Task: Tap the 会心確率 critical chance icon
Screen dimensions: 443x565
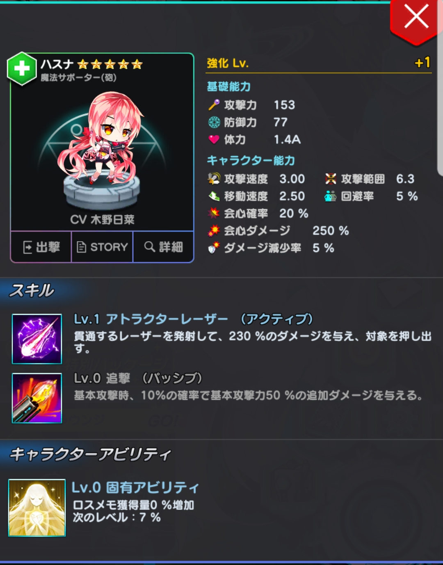Action: (214, 213)
